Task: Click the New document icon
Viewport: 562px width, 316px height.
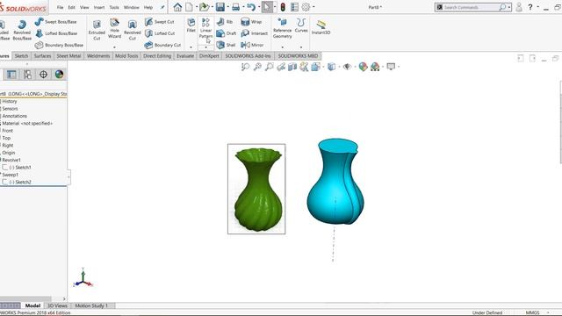Action: (189, 7)
